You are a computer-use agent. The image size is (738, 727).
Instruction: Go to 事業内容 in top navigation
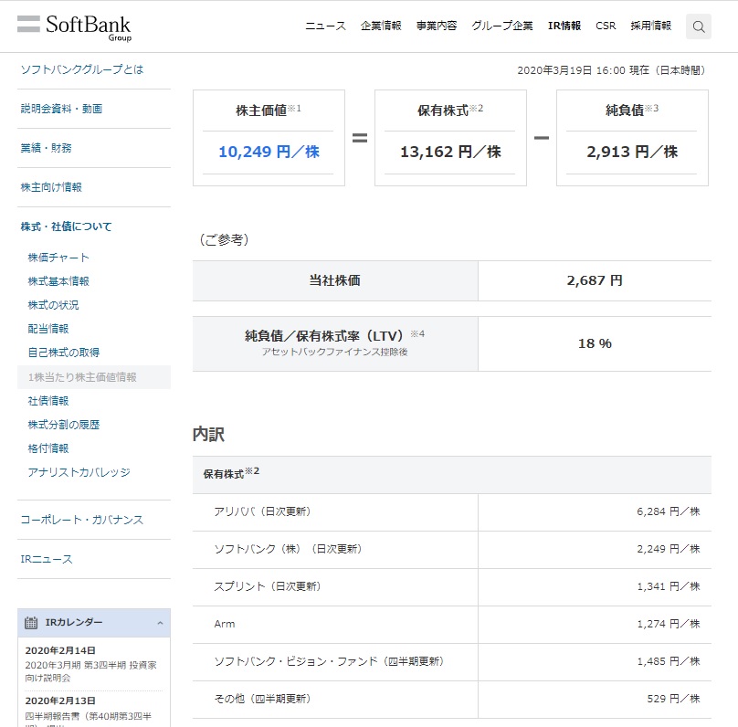[437, 26]
